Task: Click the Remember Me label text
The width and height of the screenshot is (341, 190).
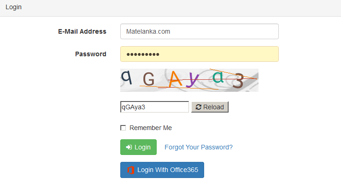Action: point(151,128)
